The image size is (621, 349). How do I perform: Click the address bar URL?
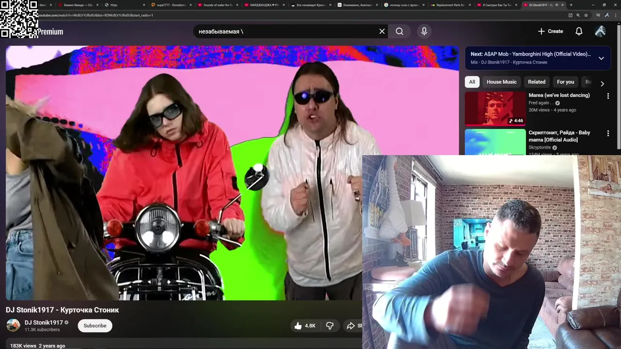coord(96,15)
